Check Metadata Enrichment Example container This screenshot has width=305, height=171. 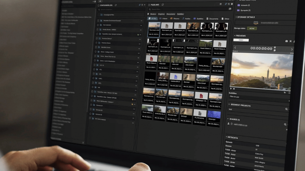pyautogui.click(x=98, y=20)
